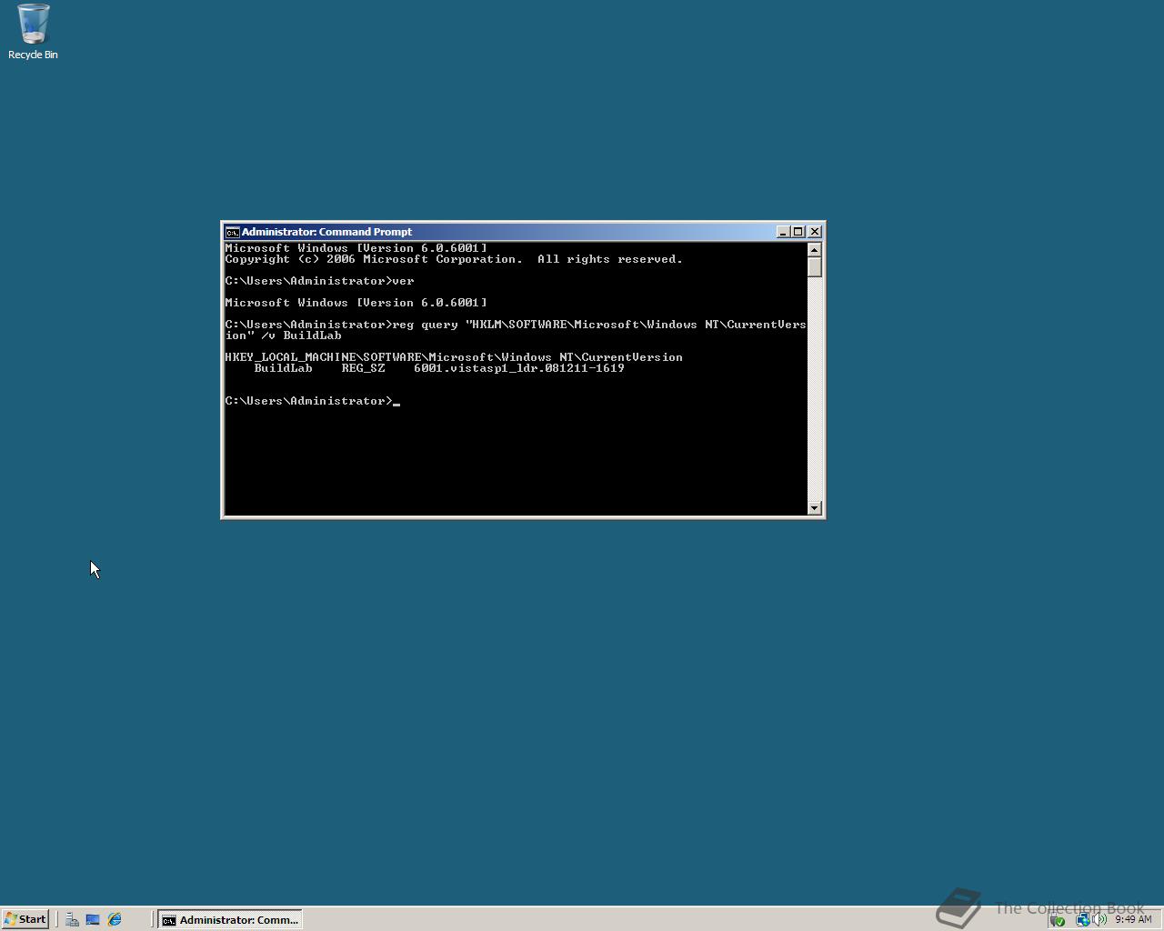Open the Recycle Bin desktop icon
This screenshot has width=1164, height=931.
click(33, 31)
